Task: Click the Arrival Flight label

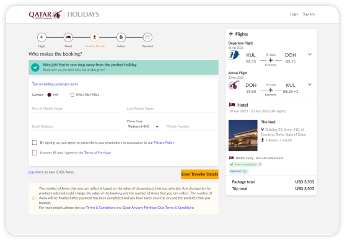Action: pos(238,73)
